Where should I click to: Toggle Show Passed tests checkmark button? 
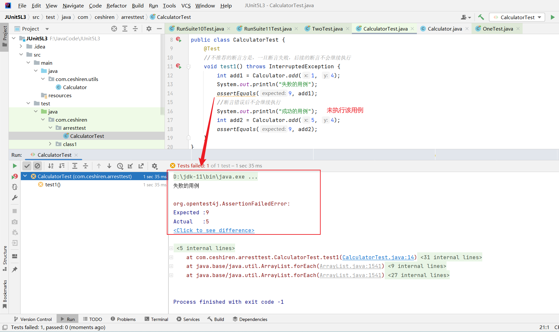pyautogui.click(x=27, y=166)
